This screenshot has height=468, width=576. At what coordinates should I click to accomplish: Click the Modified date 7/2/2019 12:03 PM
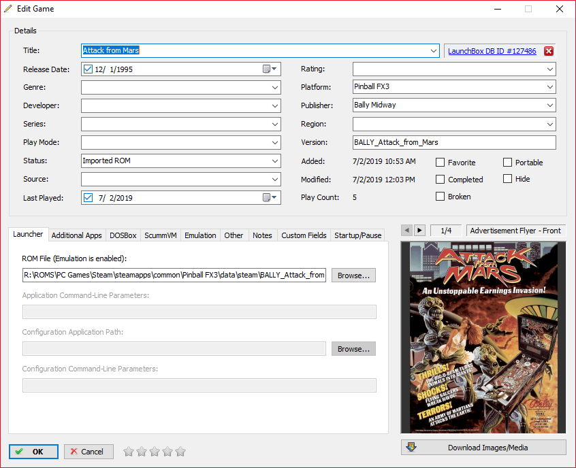[x=383, y=180]
